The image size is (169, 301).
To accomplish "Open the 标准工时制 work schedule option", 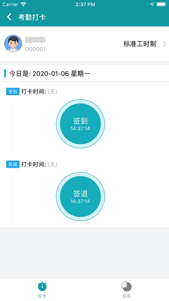I will (140, 44).
